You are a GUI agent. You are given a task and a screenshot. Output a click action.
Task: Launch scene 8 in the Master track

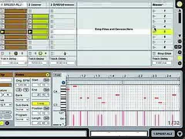coord(154,47)
